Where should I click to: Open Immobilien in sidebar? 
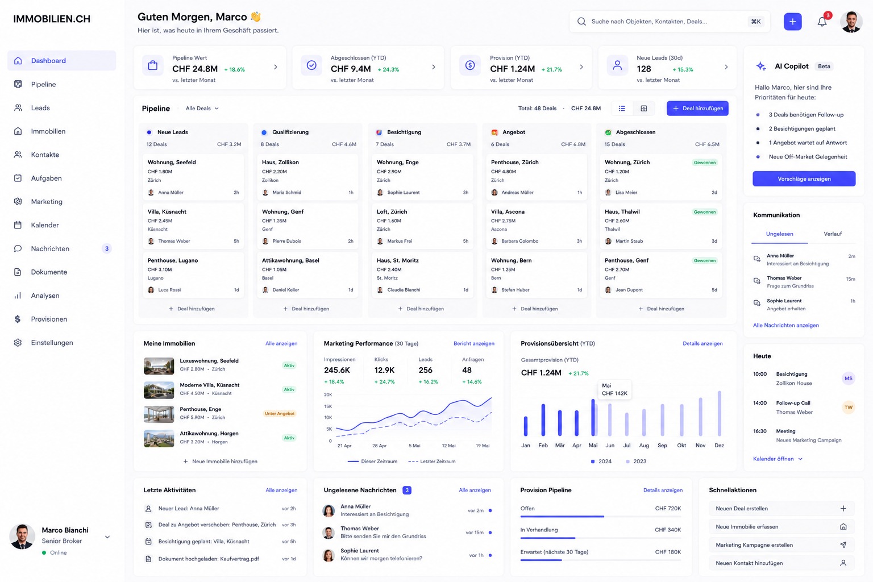click(61, 131)
